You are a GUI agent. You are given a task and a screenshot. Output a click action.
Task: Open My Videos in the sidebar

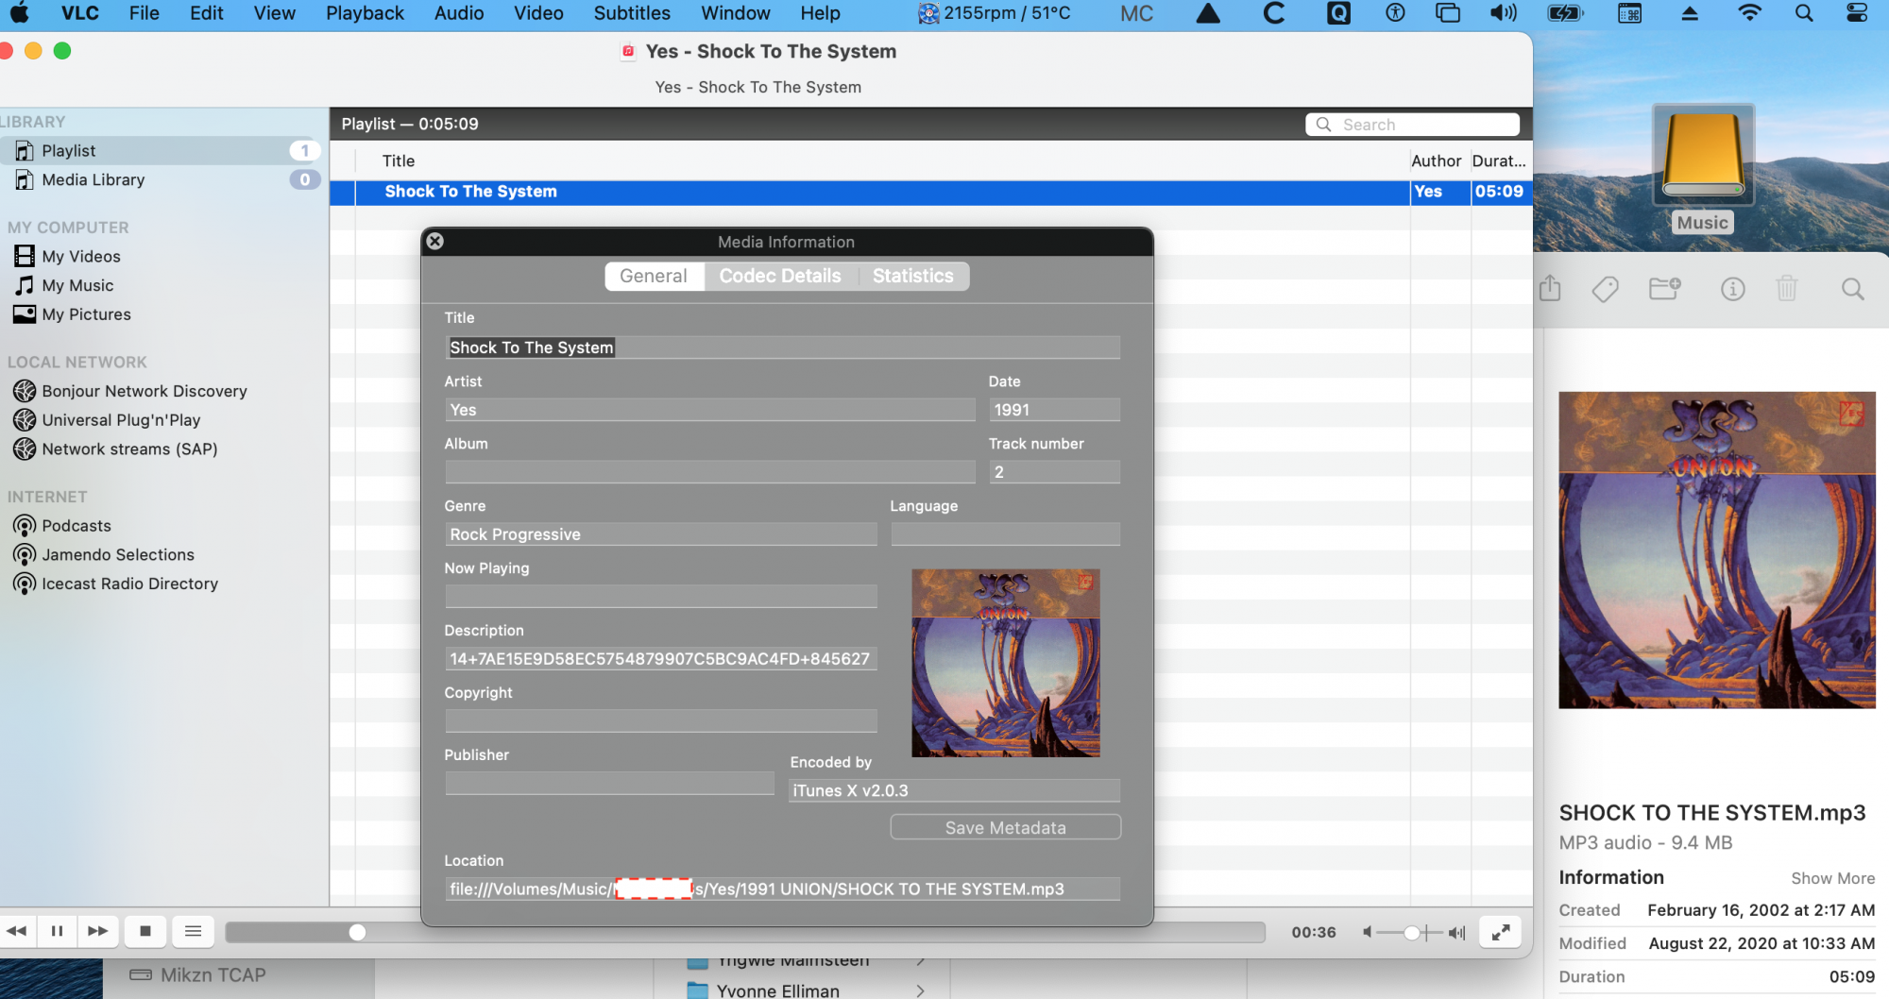point(81,256)
